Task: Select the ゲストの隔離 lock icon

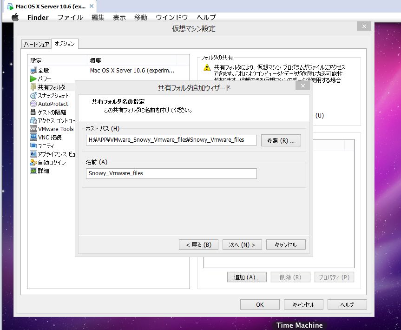Action: [x=33, y=112]
